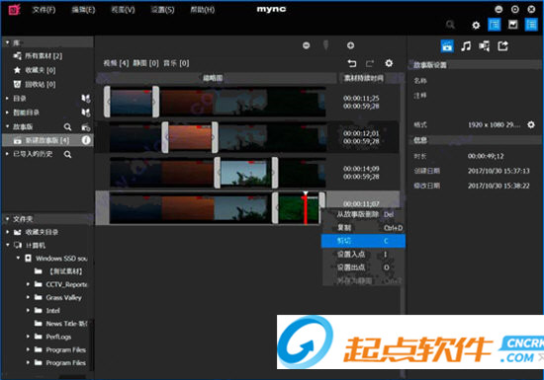Switch to the highlighted storyboard layout view icon
Viewport: 544px width, 380px height.
(494, 25)
